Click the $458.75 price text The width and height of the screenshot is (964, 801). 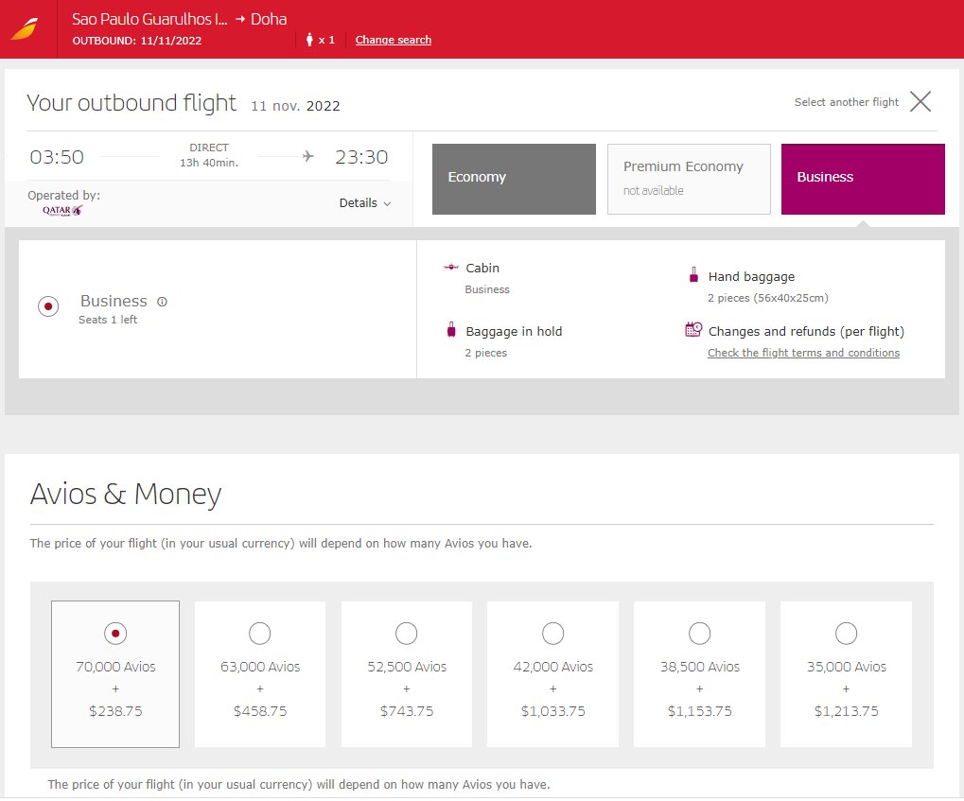[260, 711]
